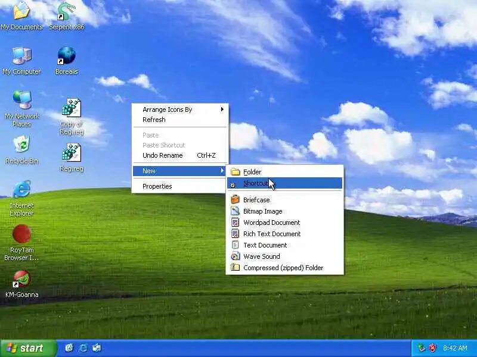Image resolution: width=477 pixels, height=357 pixels.
Task: Expand the New submenu arrow
Action: [222, 171]
